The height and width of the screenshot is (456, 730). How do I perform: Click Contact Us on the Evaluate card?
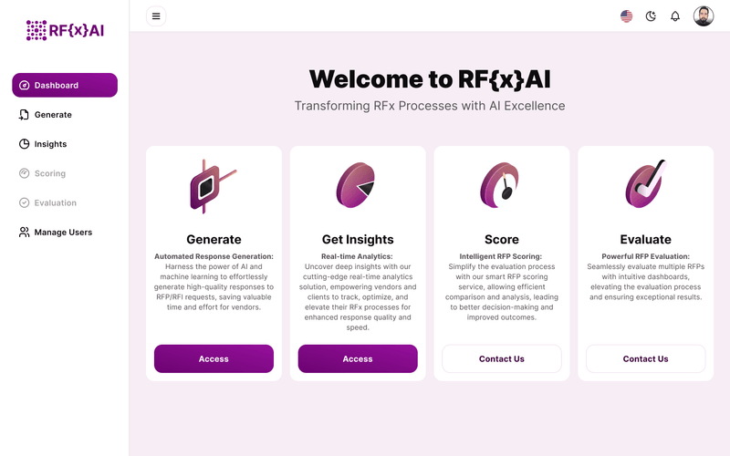click(646, 358)
